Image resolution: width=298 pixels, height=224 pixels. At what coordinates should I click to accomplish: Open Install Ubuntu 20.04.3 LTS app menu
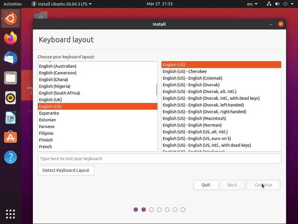[x=62, y=4]
